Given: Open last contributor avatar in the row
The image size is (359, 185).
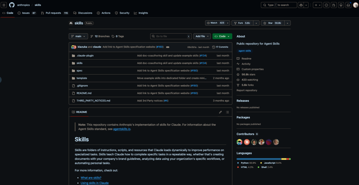Looking at the screenshot, I should 276,142.
